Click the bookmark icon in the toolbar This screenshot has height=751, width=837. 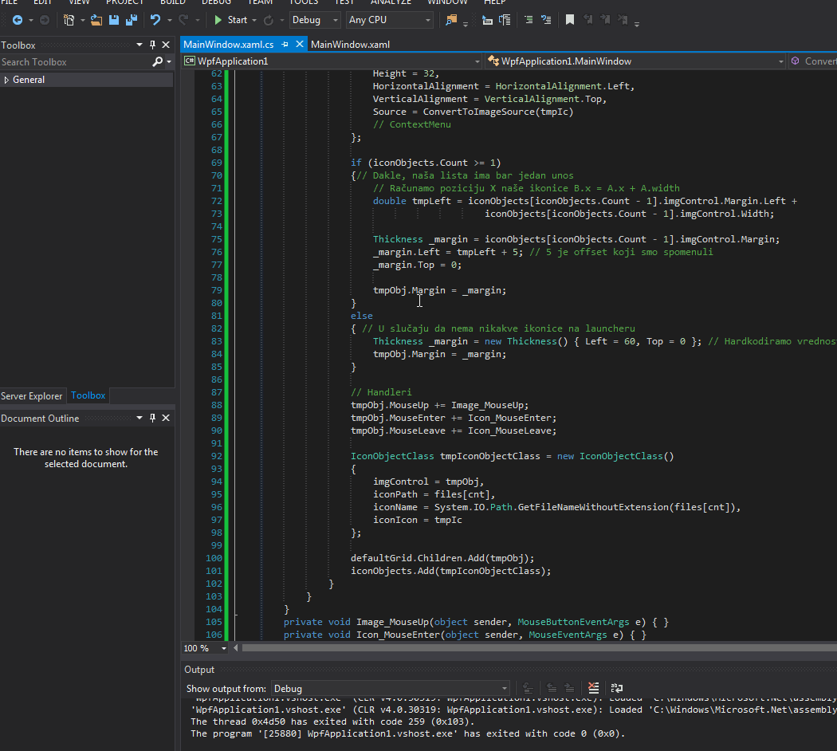click(x=569, y=20)
